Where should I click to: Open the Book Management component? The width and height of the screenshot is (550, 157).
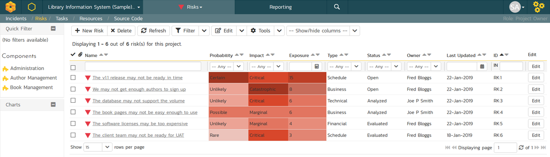coord(31,87)
